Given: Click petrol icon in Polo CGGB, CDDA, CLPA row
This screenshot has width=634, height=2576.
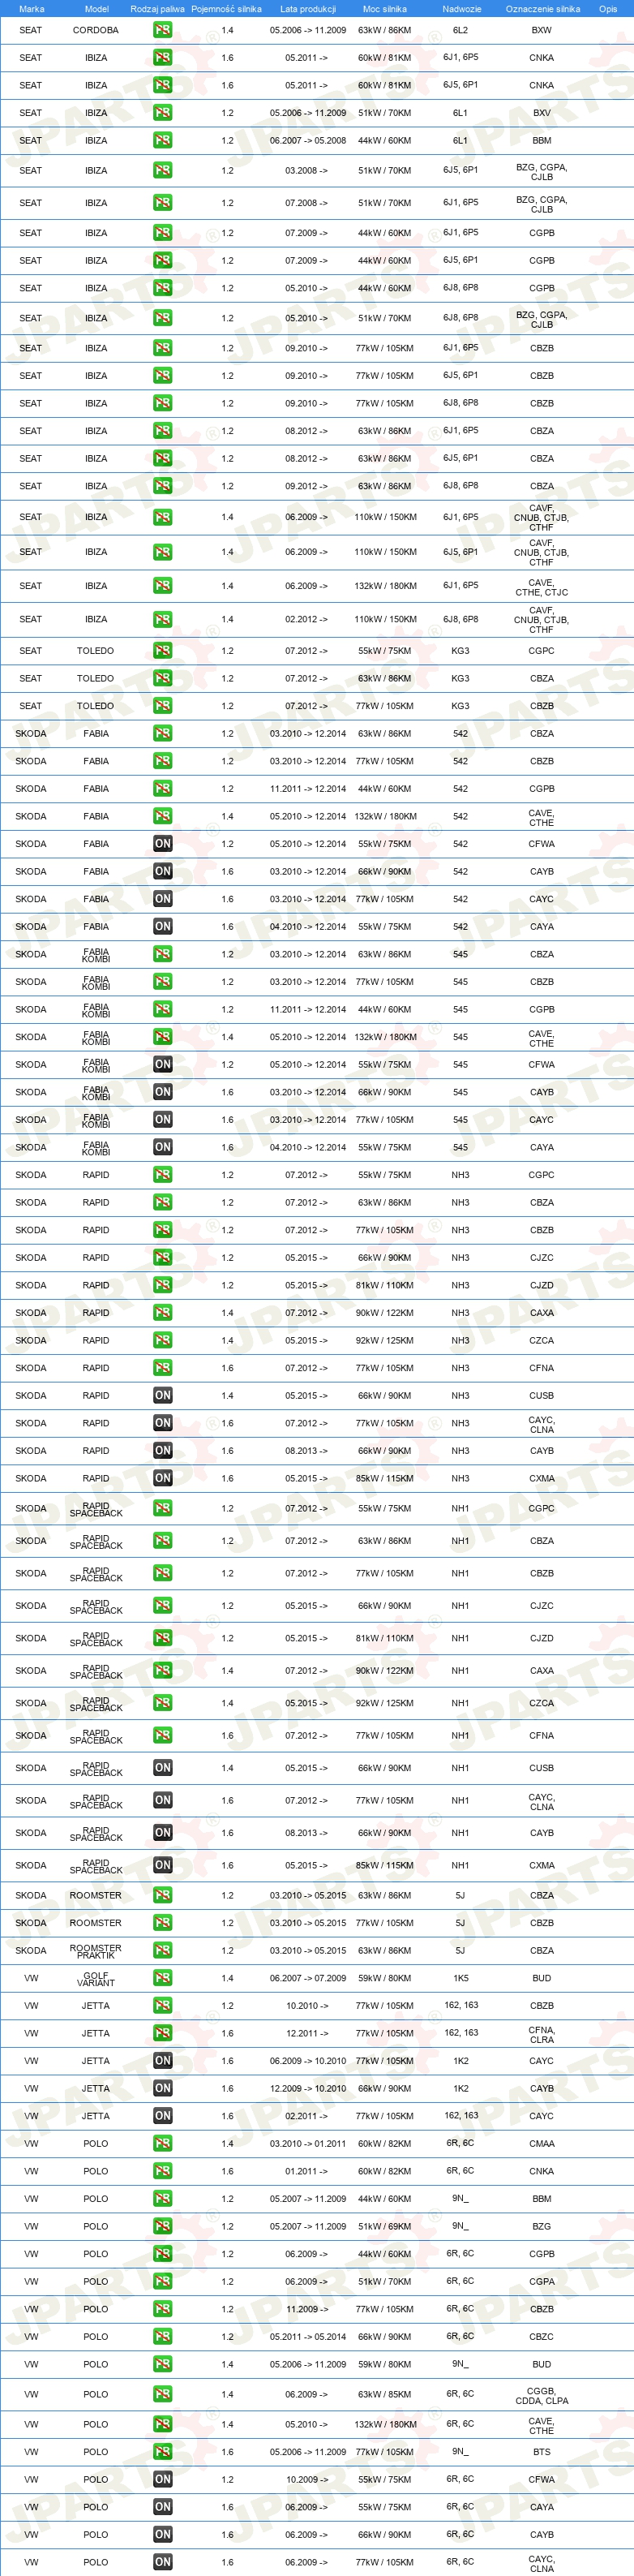Looking at the screenshot, I should tap(162, 2395).
